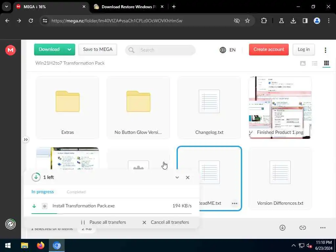This screenshot has width=336, height=252.
Task: Select Changelog.txt file
Action: [x=209, y=108]
